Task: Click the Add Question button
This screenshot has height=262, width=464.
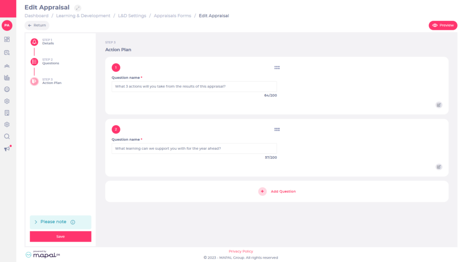Action: [x=278, y=191]
